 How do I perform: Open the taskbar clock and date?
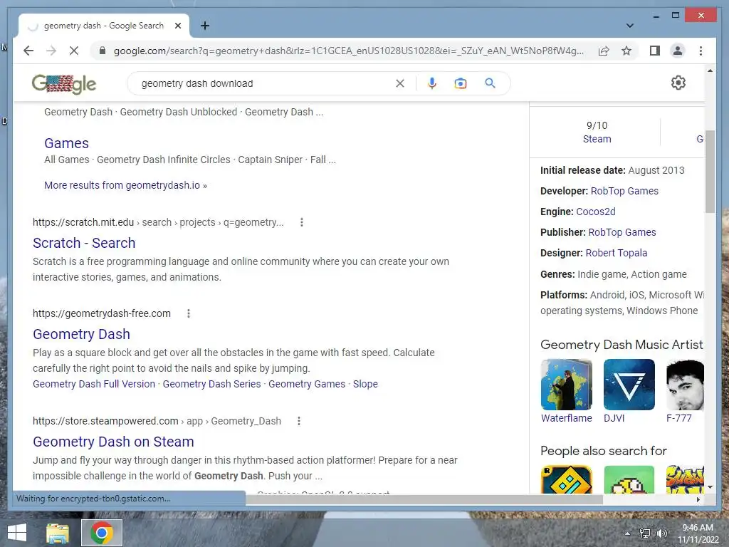coord(698,533)
